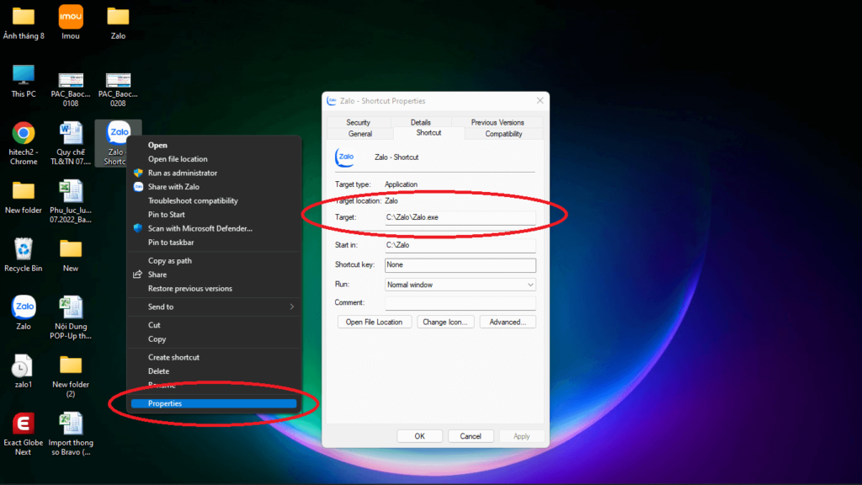Expand the Run dropdown showing Normal window

pyautogui.click(x=460, y=285)
